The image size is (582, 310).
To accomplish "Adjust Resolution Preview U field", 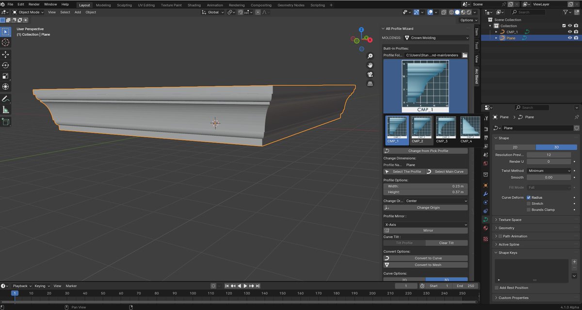I will click(x=549, y=155).
